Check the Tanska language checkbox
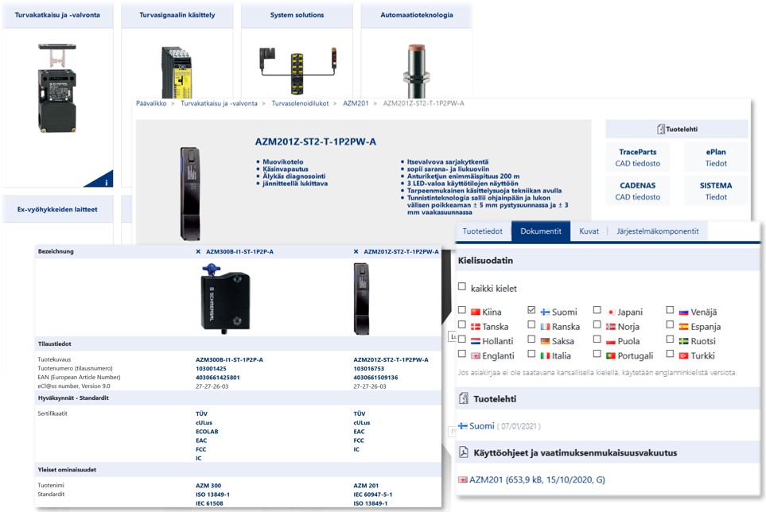 click(461, 324)
